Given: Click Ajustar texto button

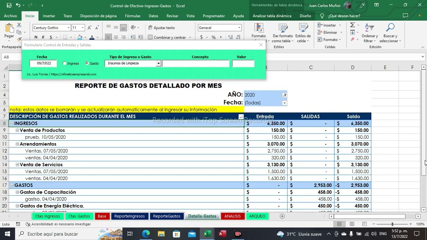Looking at the screenshot, I should click(x=161, y=28).
